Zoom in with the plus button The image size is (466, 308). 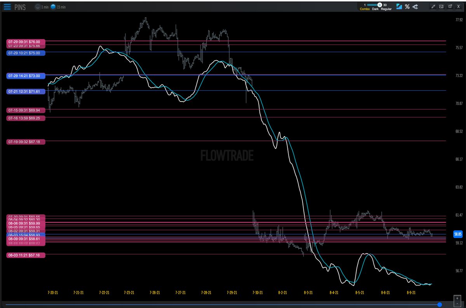pyautogui.click(x=457, y=299)
